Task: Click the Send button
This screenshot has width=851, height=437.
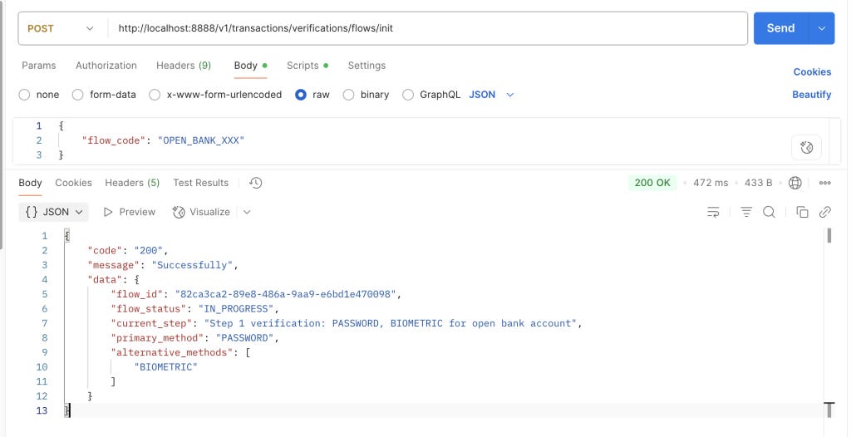Action: click(x=781, y=28)
